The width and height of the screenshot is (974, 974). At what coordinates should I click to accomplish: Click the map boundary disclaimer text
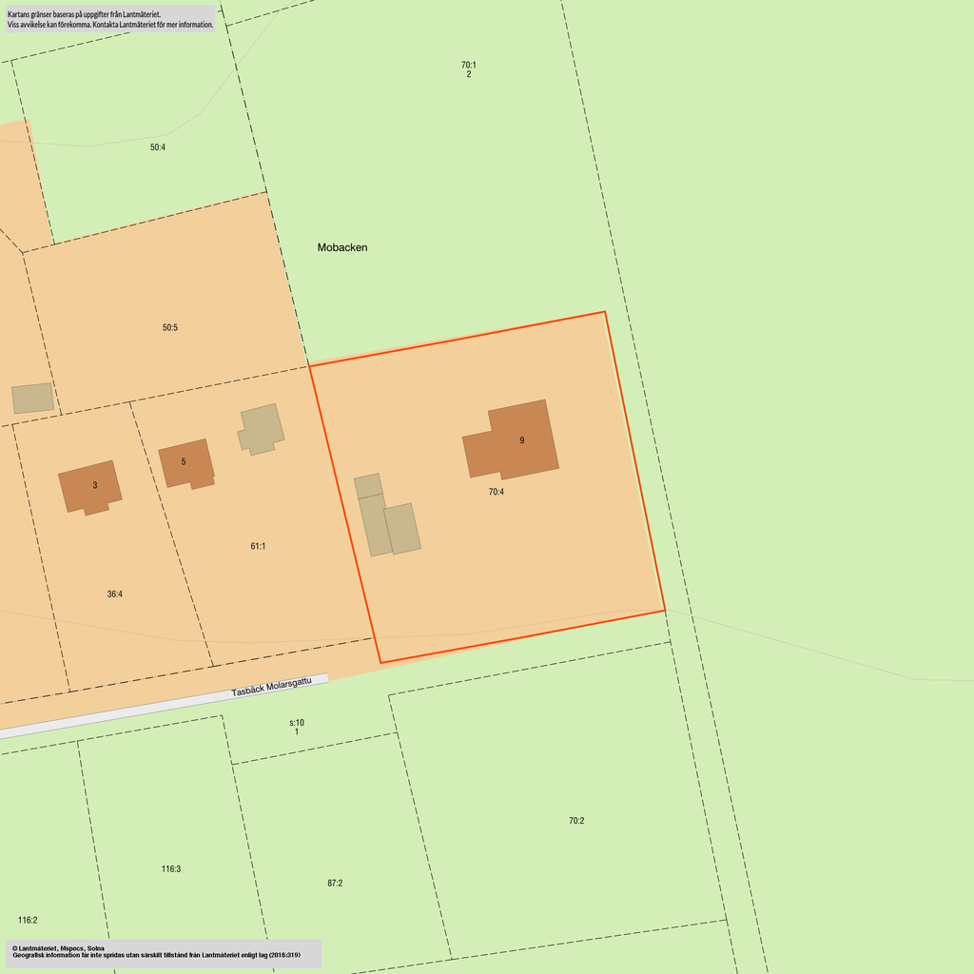[109, 20]
